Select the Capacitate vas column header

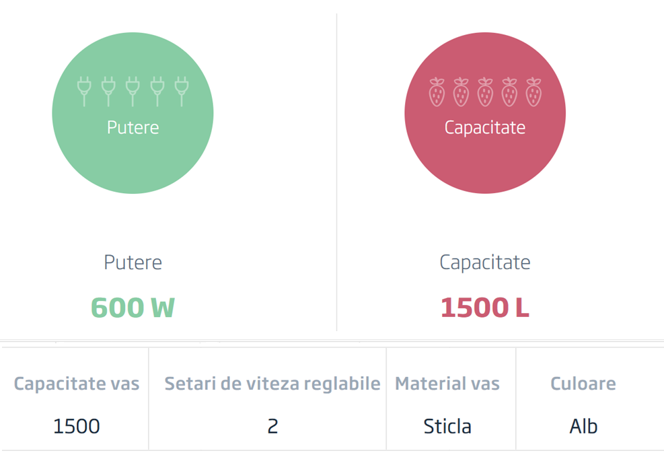tap(77, 384)
